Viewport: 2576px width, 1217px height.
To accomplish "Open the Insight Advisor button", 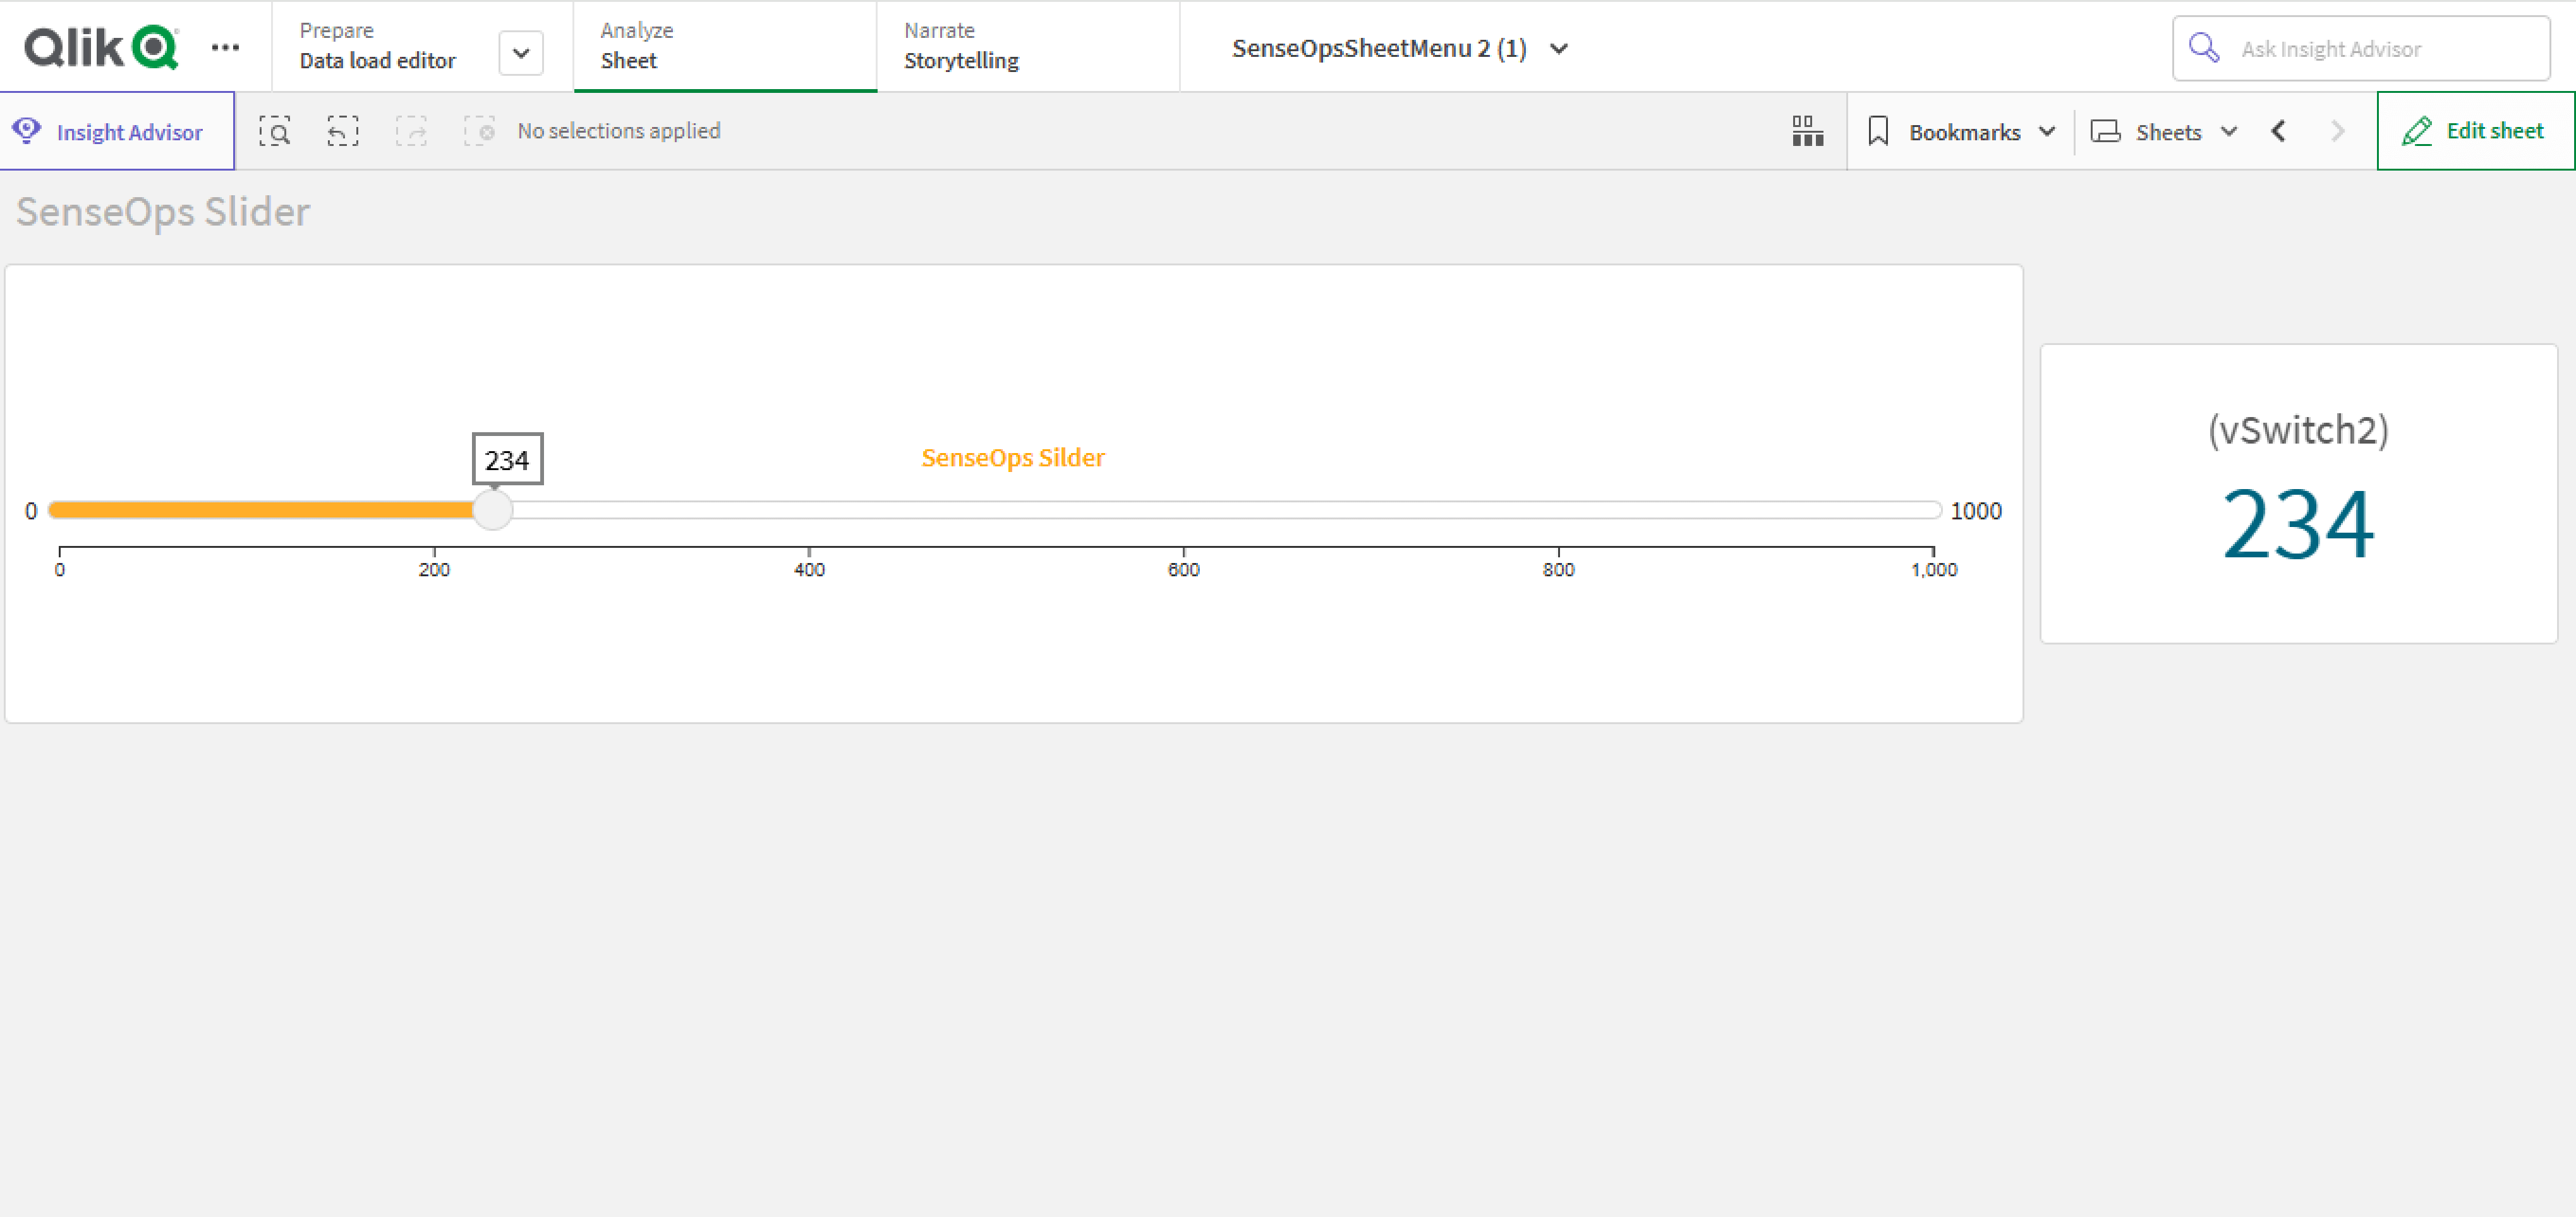I will point(117,131).
